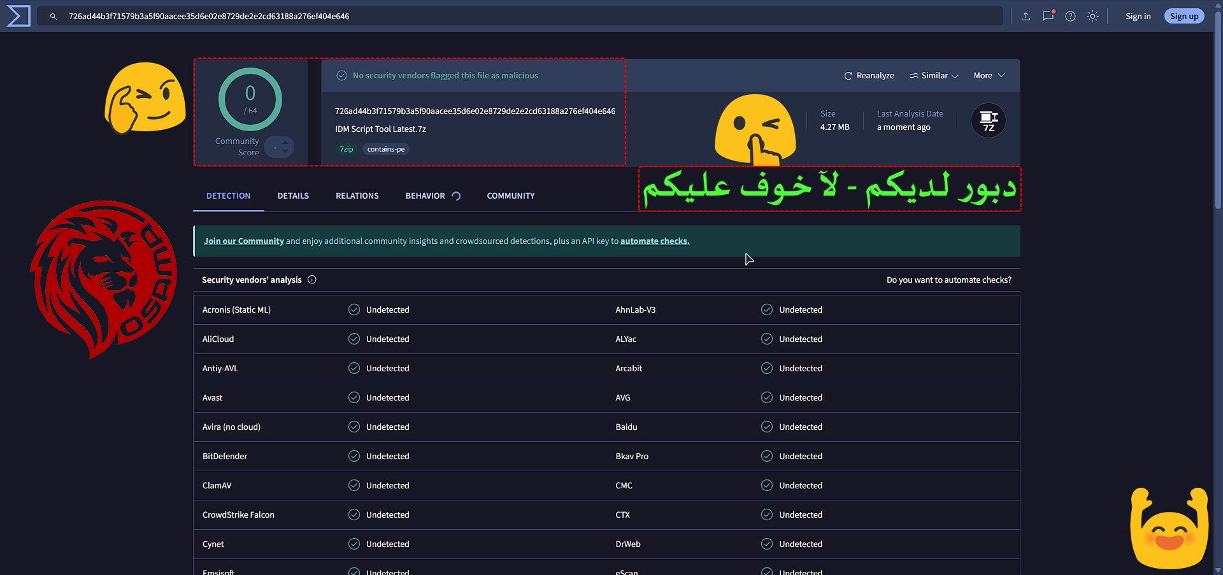This screenshot has height=575, width=1223.
Task: Click the 7Z file type icon
Action: (988, 120)
